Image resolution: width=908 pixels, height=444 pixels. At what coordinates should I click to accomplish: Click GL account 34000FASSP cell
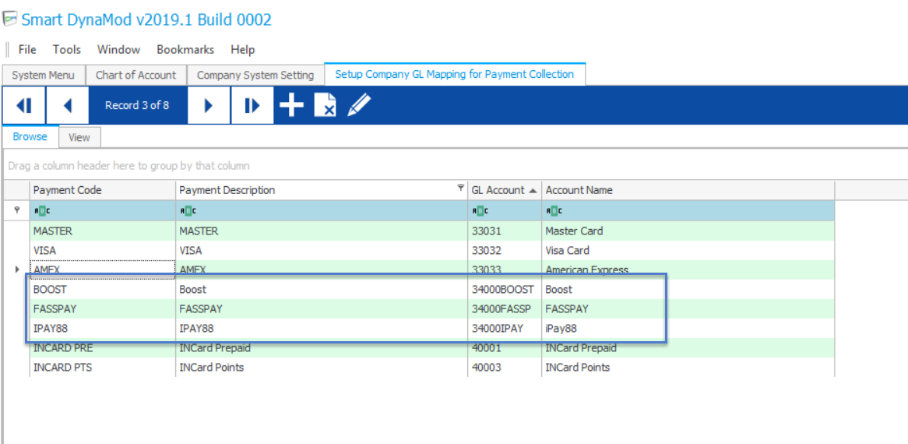[x=505, y=308]
